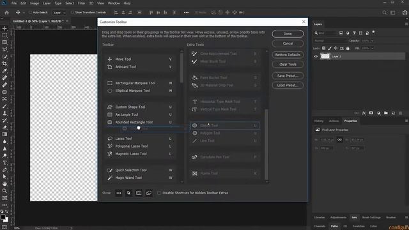This screenshot has width=409, height=230.
Task: Click the Extra Tools list scrollbar
Action: pyautogui.click(x=266, y=144)
